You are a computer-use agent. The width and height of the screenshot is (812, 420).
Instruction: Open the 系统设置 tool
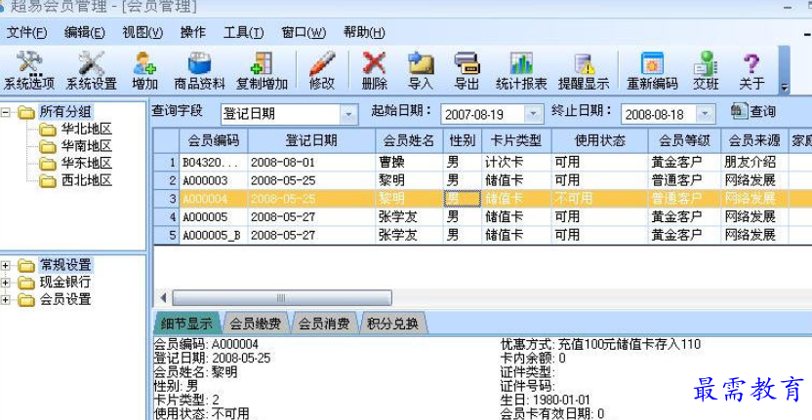point(91,71)
